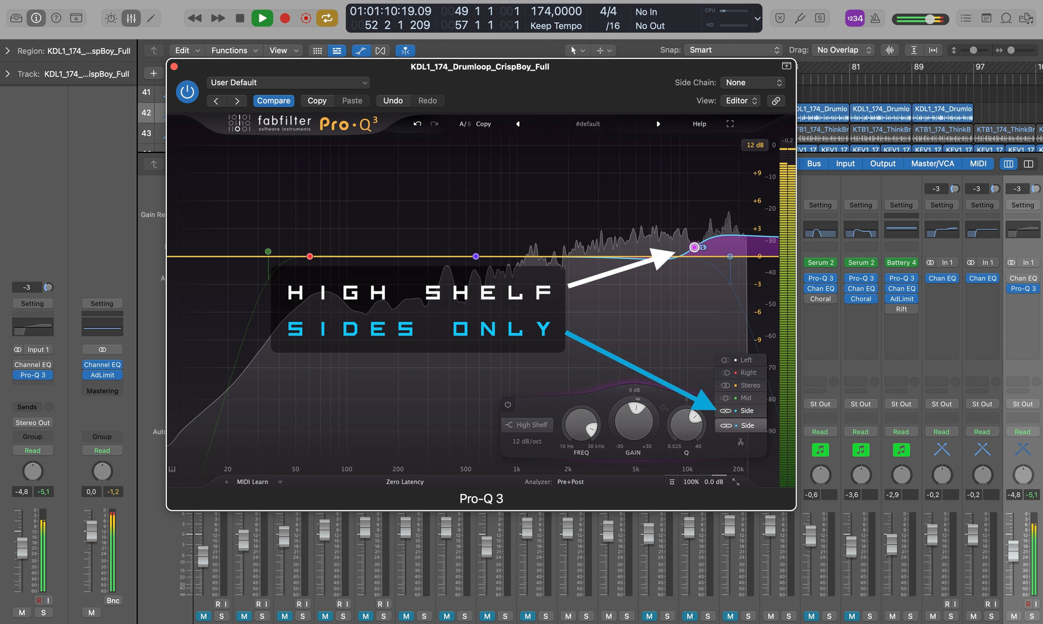Open the View menu in tracks toolbar
The width and height of the screenshot is (1043, 624).
[x=283, y=50]
